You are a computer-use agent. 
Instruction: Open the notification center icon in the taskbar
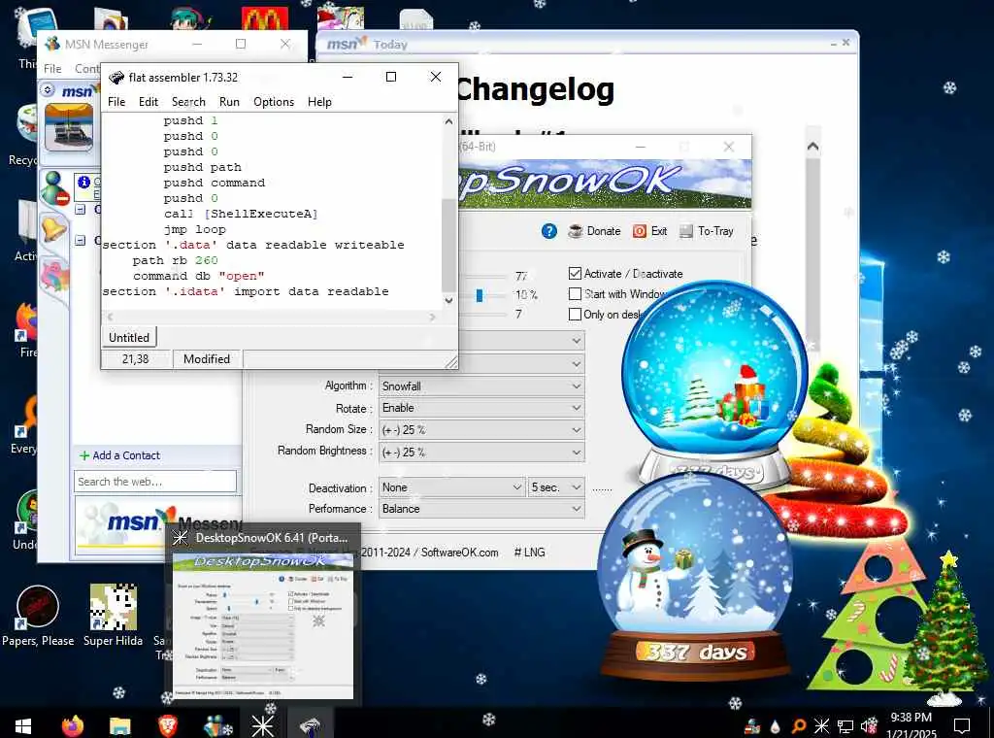[962, 726]
